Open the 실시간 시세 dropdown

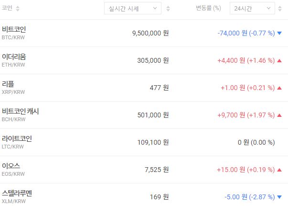click(132, 9)
